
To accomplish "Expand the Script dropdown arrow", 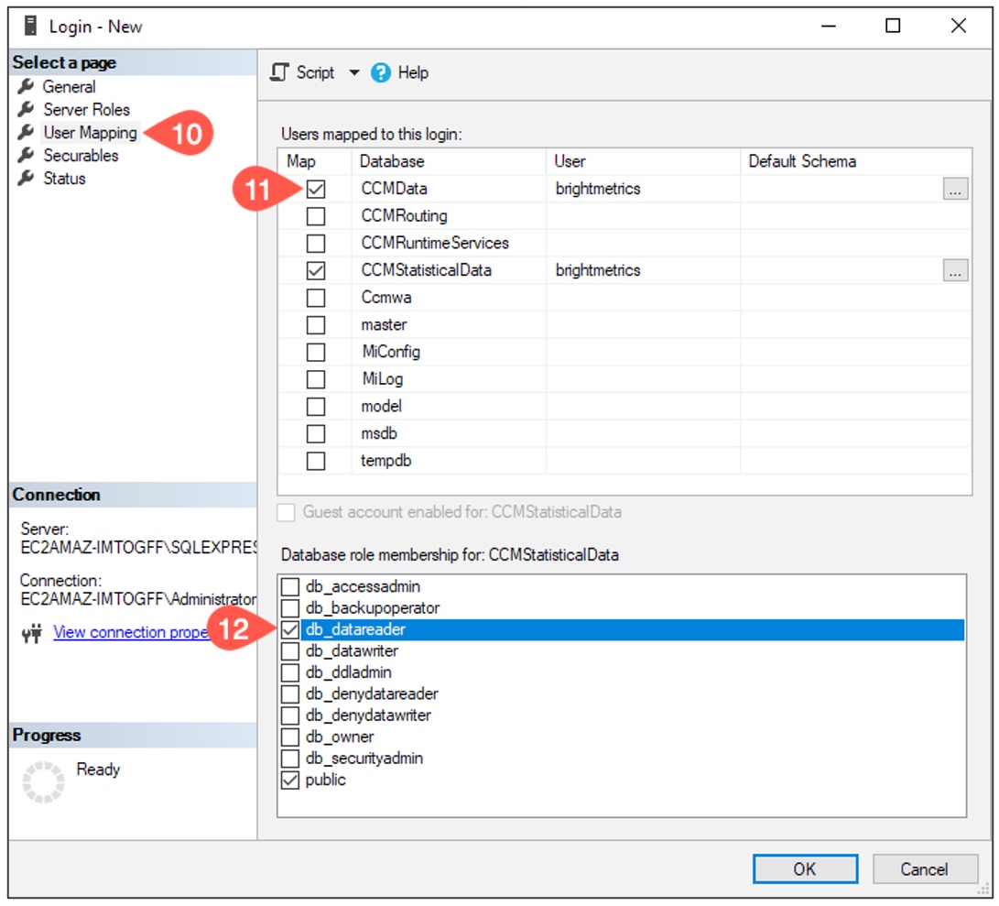I will coord(354,72).
